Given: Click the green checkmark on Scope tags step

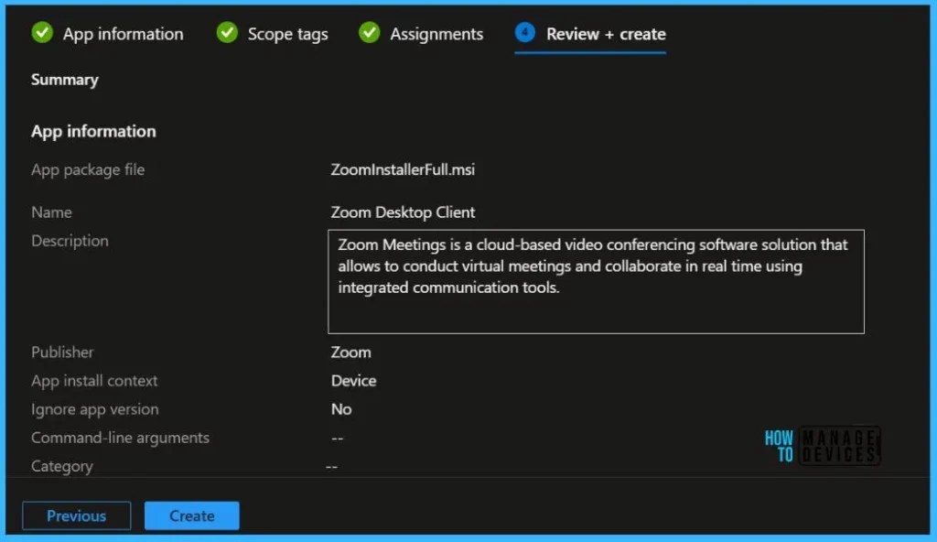Looking at the screenshot, I should (226, 33).
